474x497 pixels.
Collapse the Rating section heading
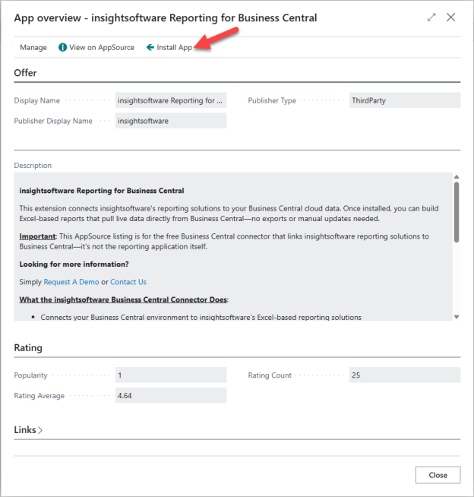(x=28, y=348)
